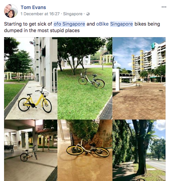Click the 1 December at 16:27 timestamp
Viewport: 169px width, 181px height.
(40, 14)
